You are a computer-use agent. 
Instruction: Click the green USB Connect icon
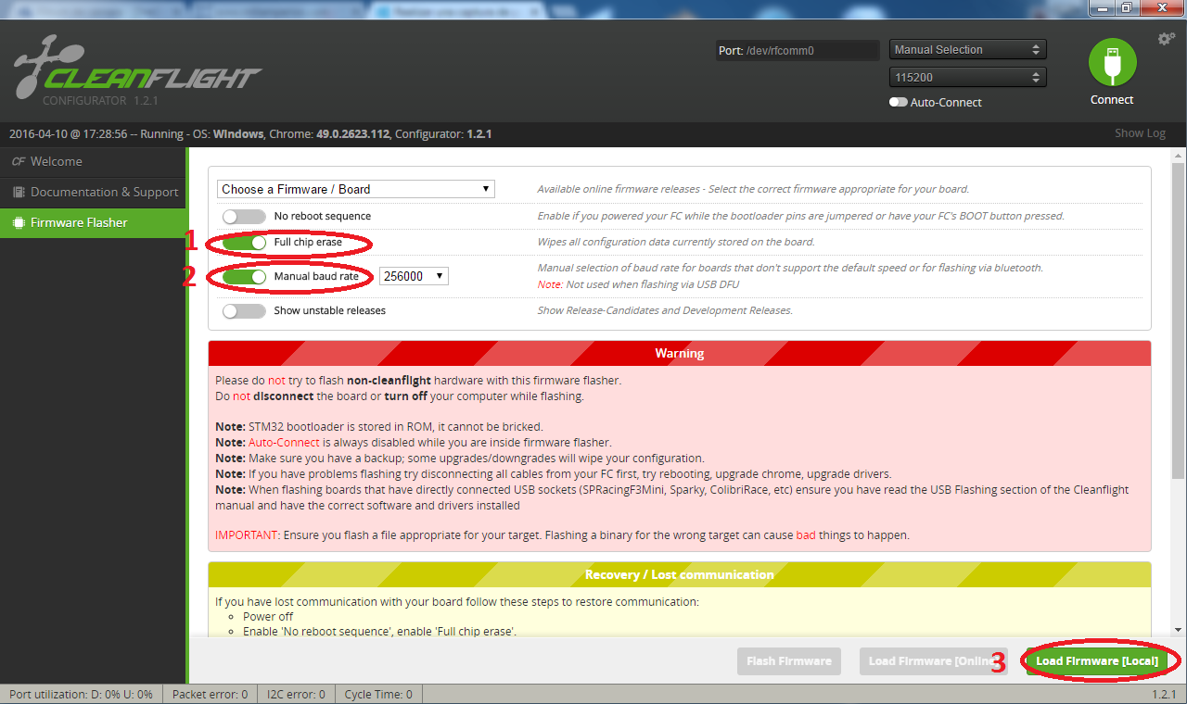[x=1112, y=63]
